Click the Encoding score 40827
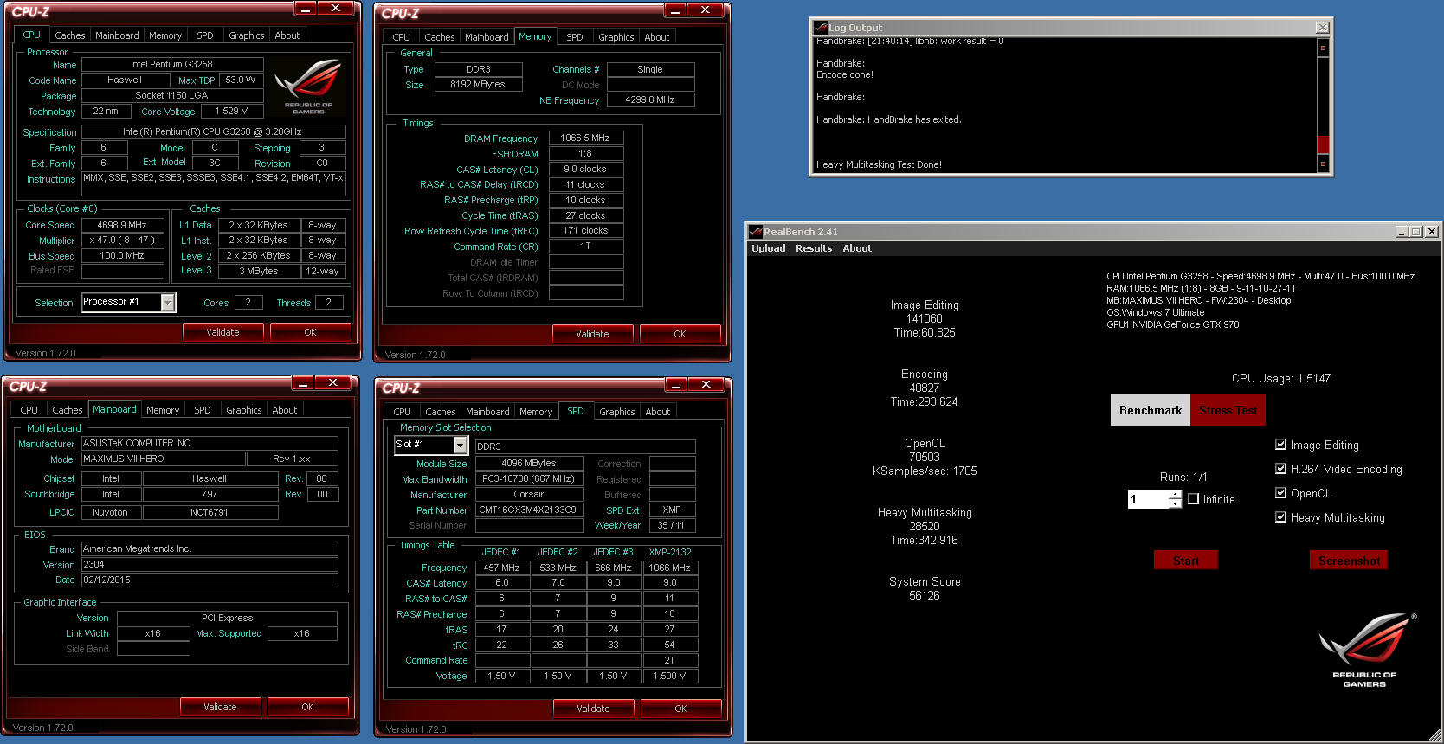 925,388
